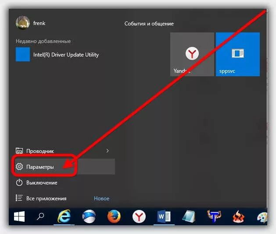The image size is (276, 234).
Task: Open Параметры settings entry
Action: point(65,167)
